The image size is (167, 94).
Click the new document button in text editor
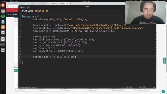28,7
